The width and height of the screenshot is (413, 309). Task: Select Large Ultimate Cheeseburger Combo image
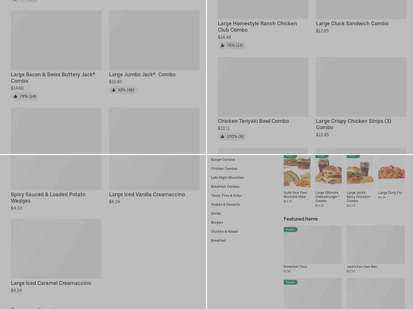(328, 171)
